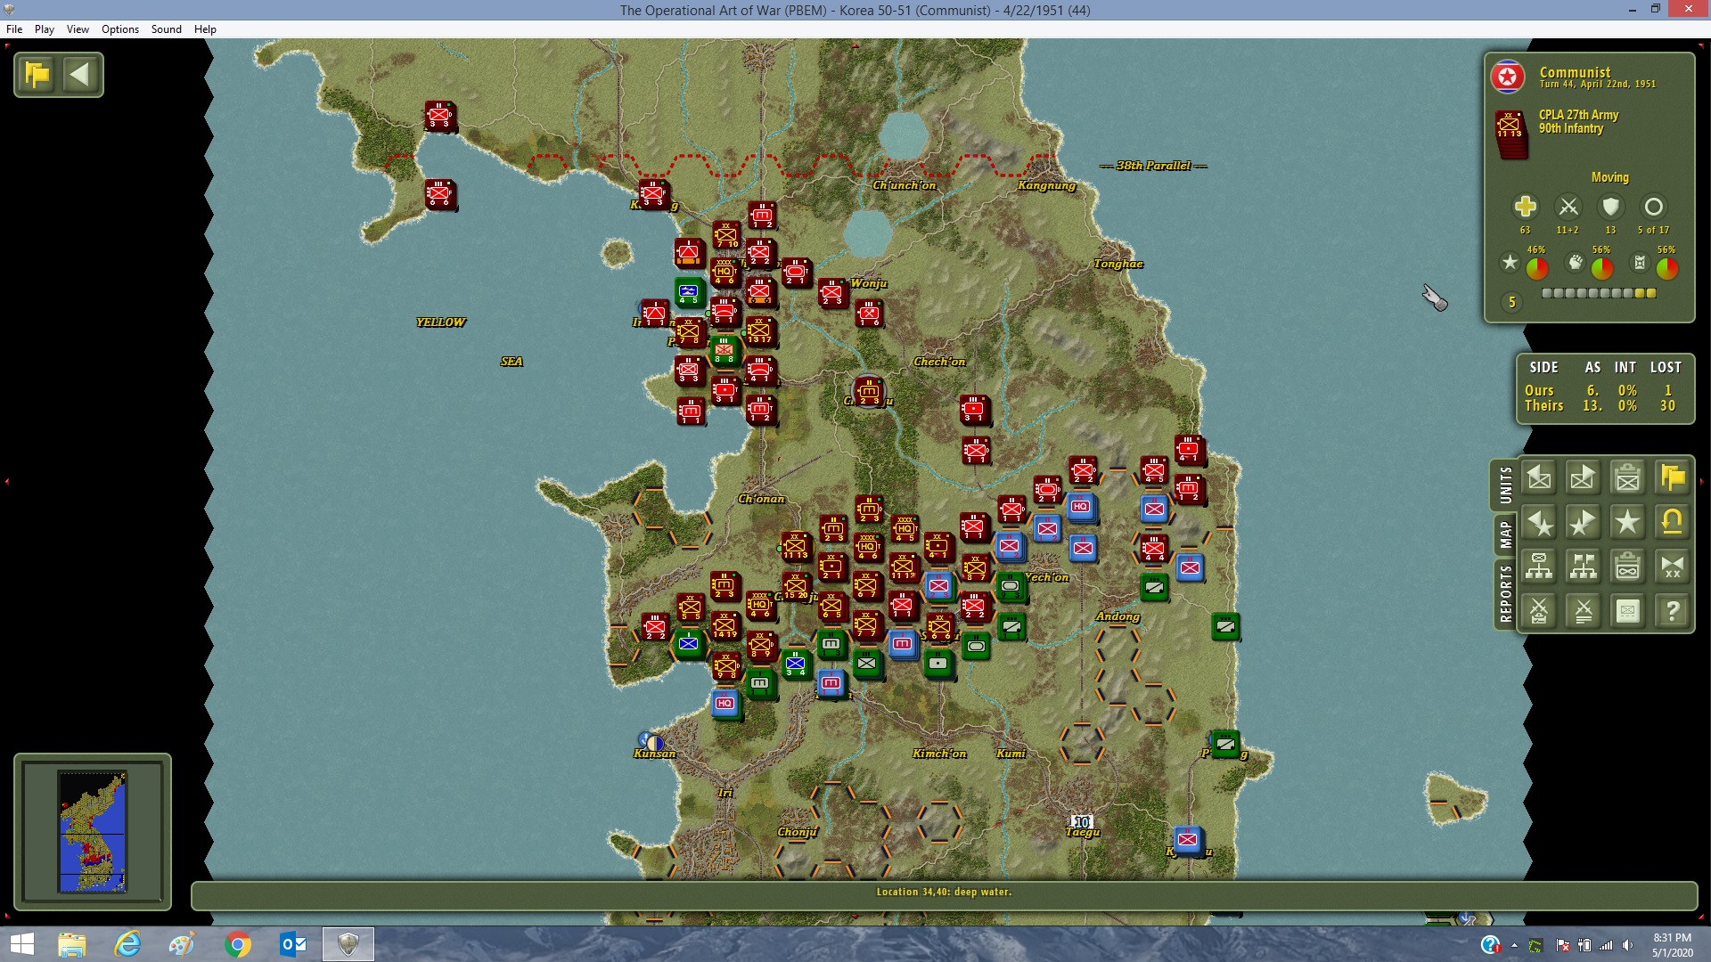Click the question mark help icon
1711x962 pixels.
1672,611
